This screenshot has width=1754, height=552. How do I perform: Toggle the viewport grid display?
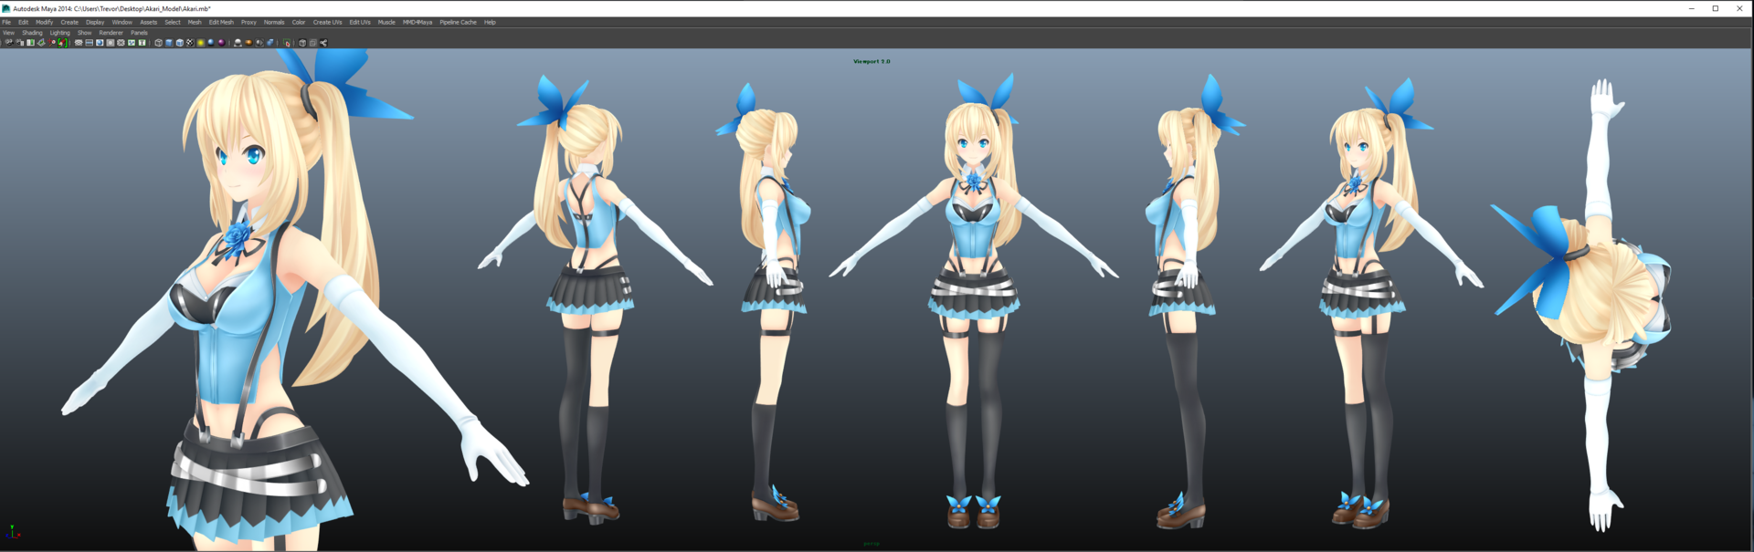coord(79,43)
